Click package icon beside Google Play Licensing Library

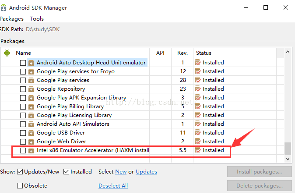click(31, 115)
